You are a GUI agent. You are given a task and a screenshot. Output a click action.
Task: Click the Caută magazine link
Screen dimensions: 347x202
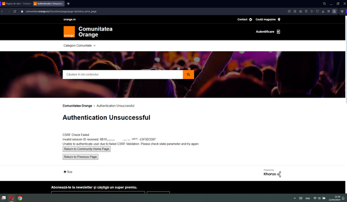point(268,19)
